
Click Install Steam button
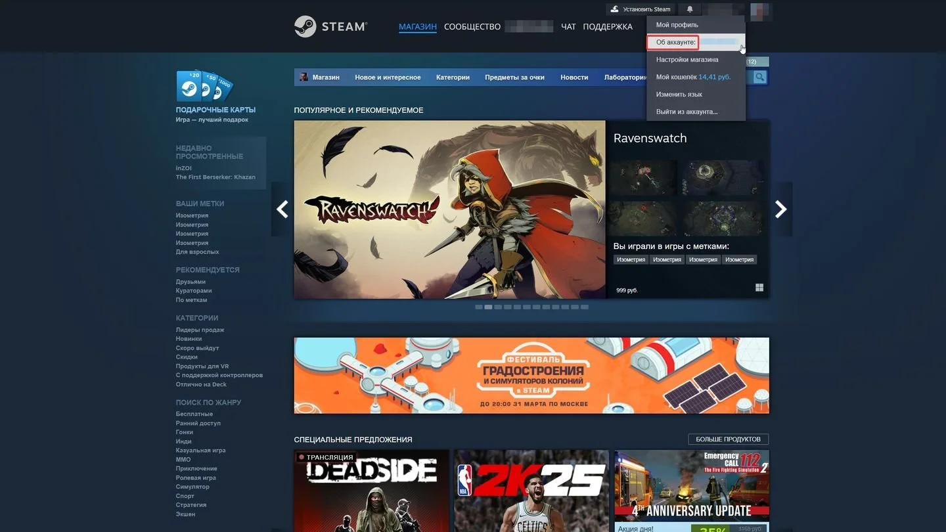641,9
